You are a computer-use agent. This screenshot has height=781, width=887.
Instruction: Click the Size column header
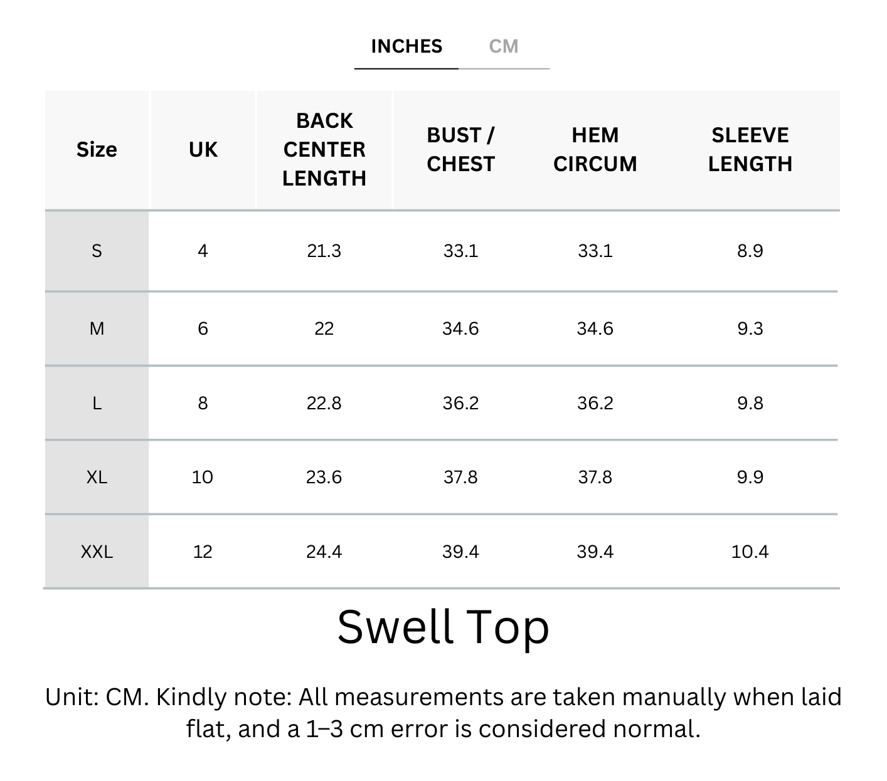pos(97,150)
